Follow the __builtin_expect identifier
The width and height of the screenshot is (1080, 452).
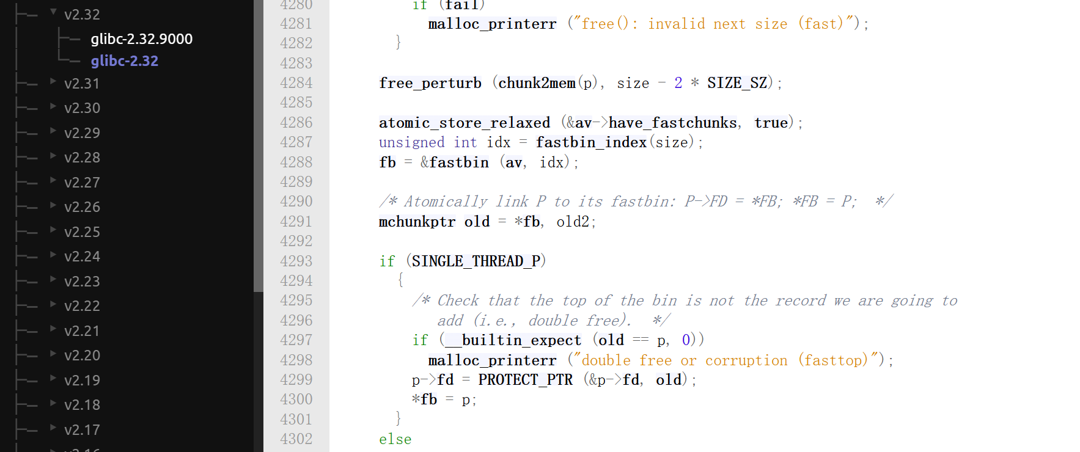click(x=513, y=341)
